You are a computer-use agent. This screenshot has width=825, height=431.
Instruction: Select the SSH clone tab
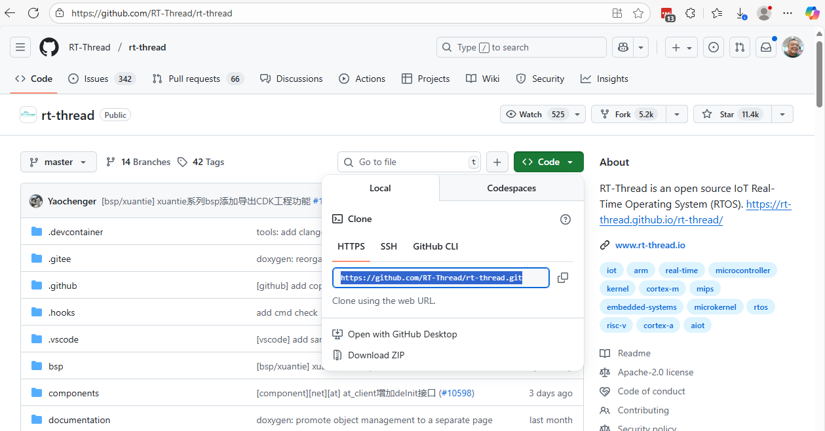click(x=389, y=246)
